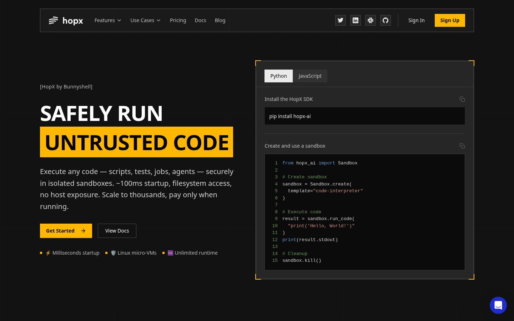Click the '# Cleanup' comment line
Screen dimensions: 514x321
[295, 254]
